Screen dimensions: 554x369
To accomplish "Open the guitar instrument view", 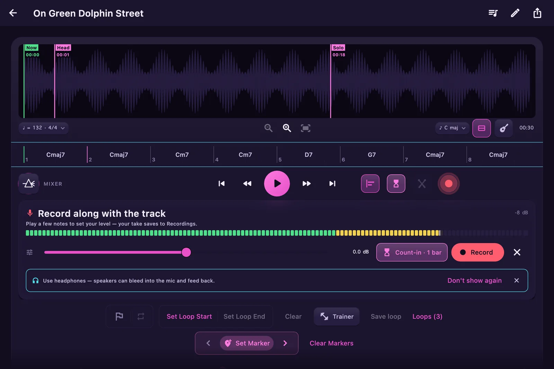I will [x=504, y=128].
